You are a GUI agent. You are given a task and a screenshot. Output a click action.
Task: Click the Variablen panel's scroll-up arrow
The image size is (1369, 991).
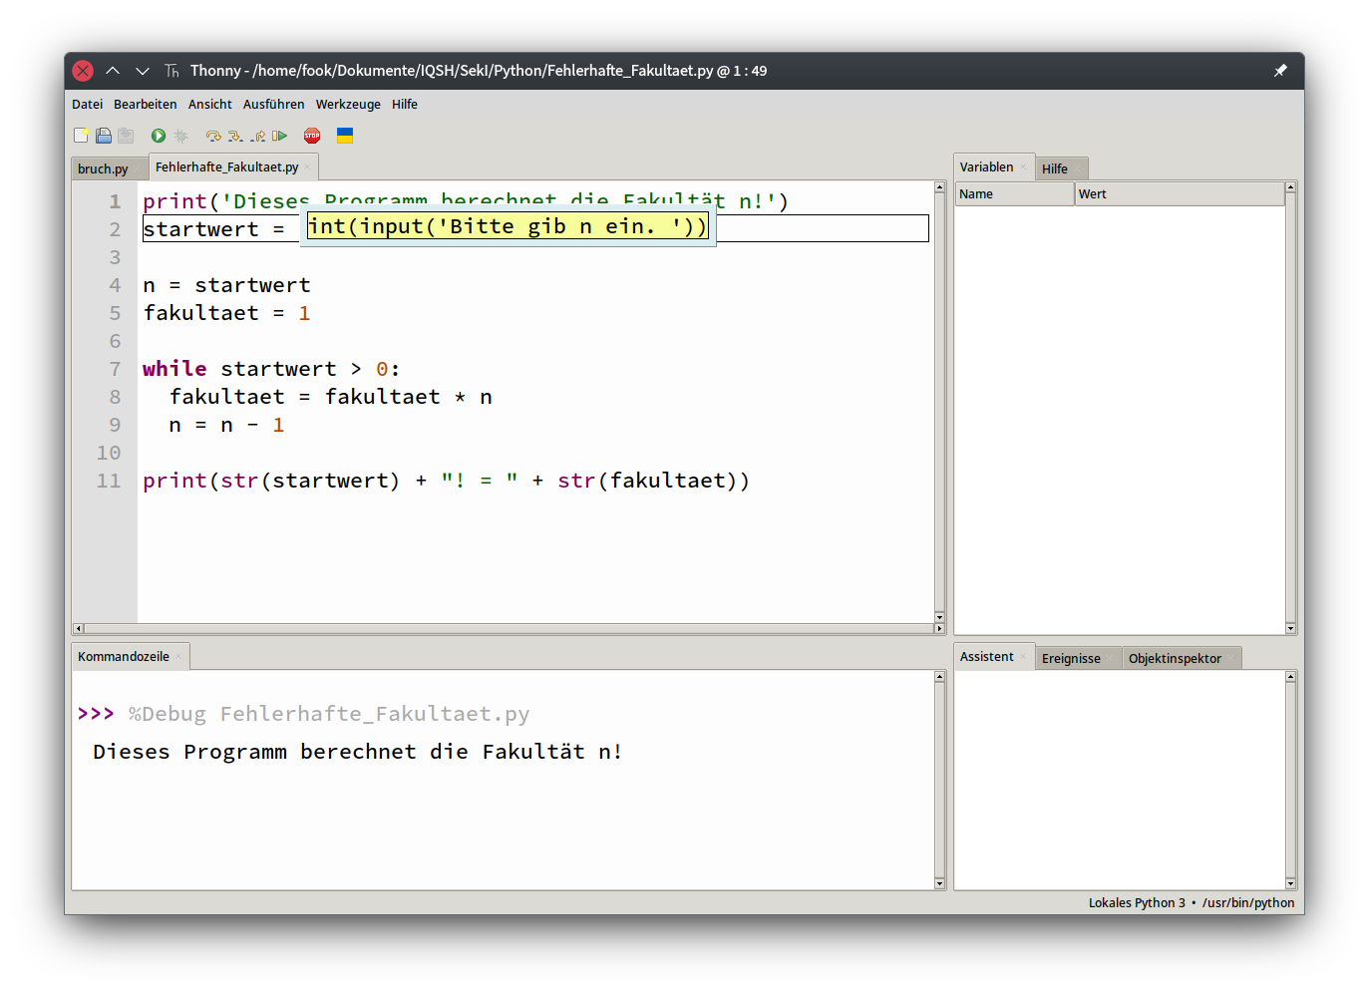[x=1290, y=187]
